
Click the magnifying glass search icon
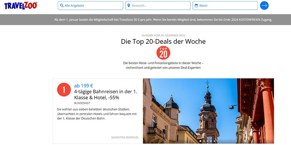[x=62, y=5]
